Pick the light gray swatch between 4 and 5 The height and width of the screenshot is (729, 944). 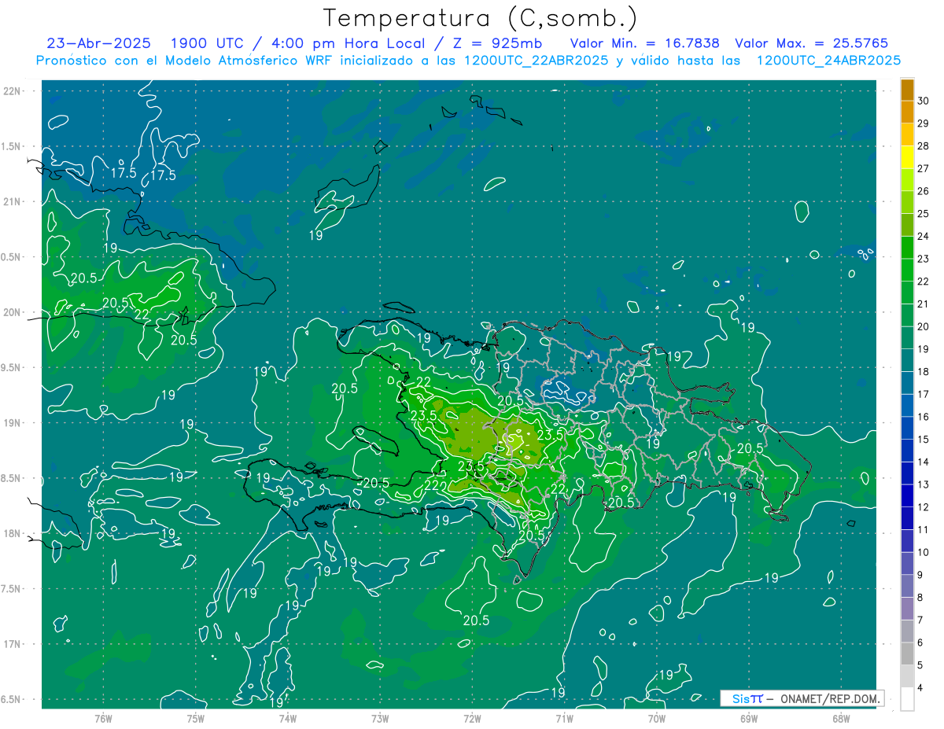click(907, 676)
